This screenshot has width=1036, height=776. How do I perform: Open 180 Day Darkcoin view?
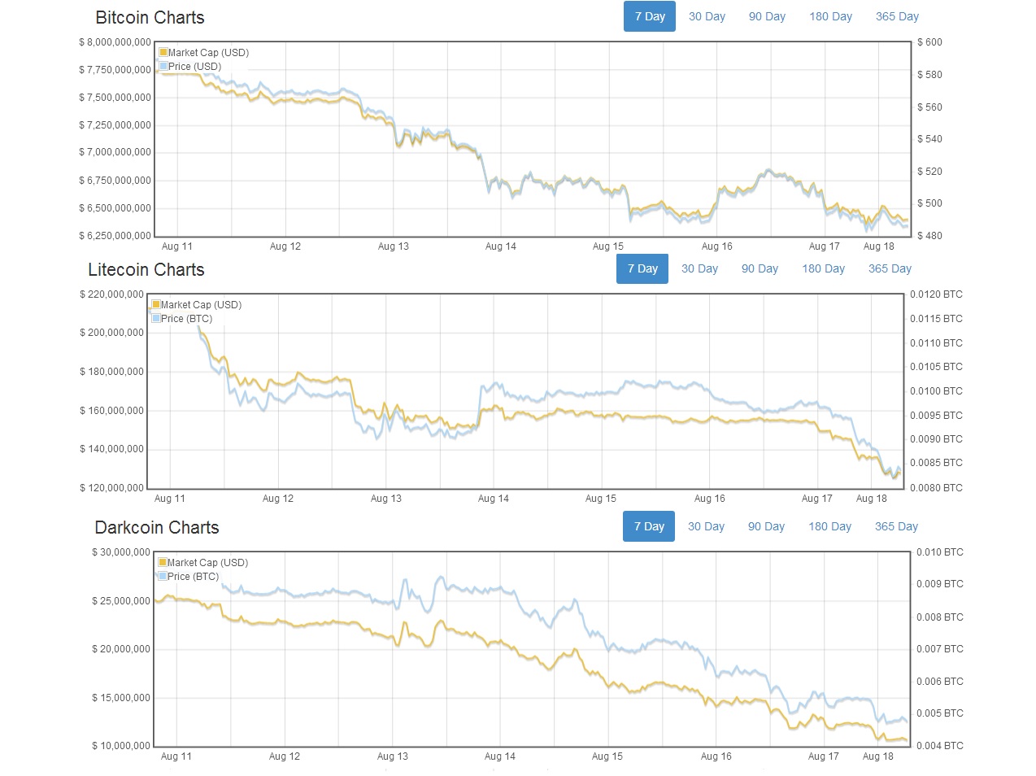(829, 526)
